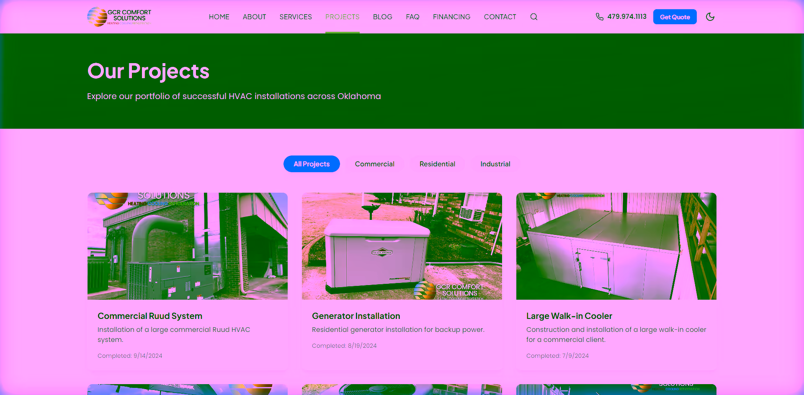Viewport: 804px width, 395px height.
Task: Toggle dark mode moon icon
Action: (710, 17)
